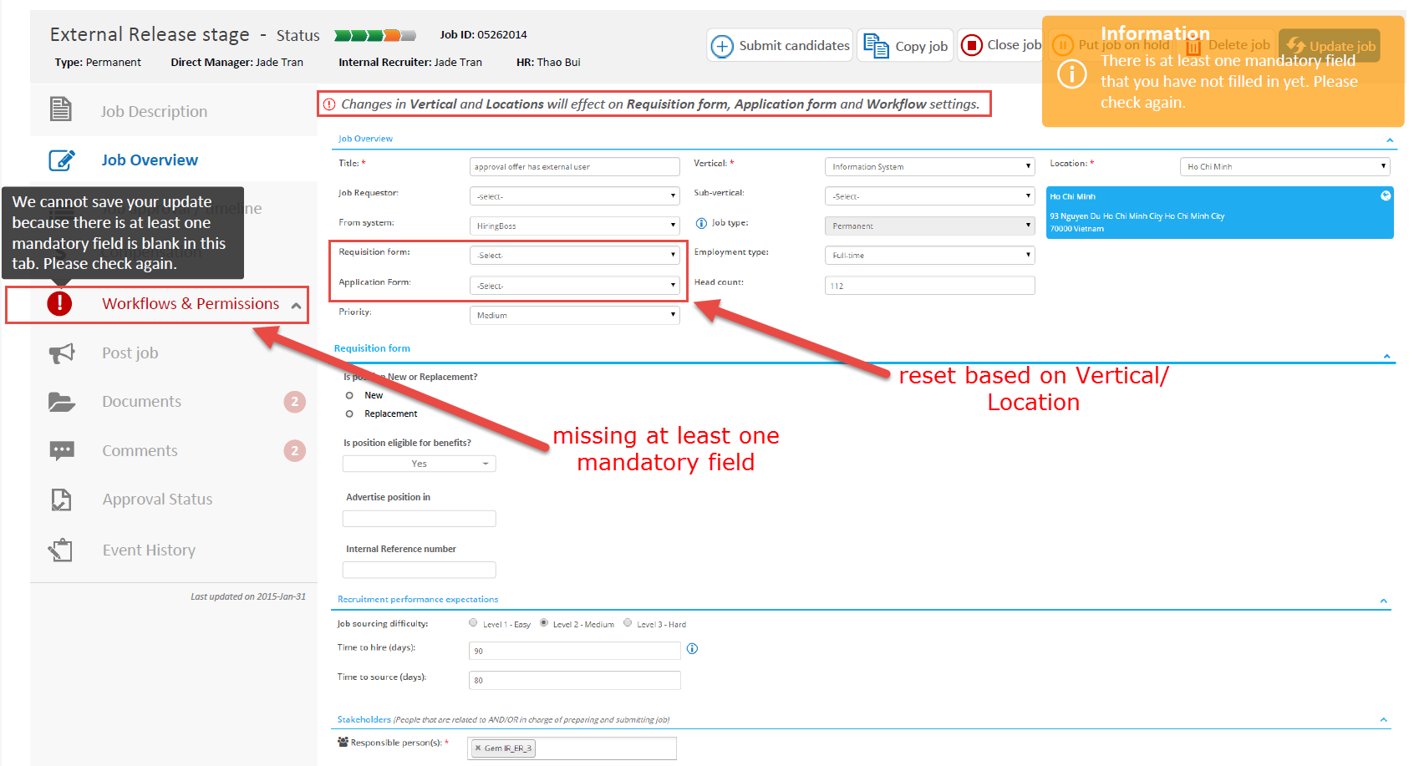The height and width of the screenshot is (766, 1414).
Task: Click the job Status progress indicator
Action: pyautogui.click(x=375, y=35)
